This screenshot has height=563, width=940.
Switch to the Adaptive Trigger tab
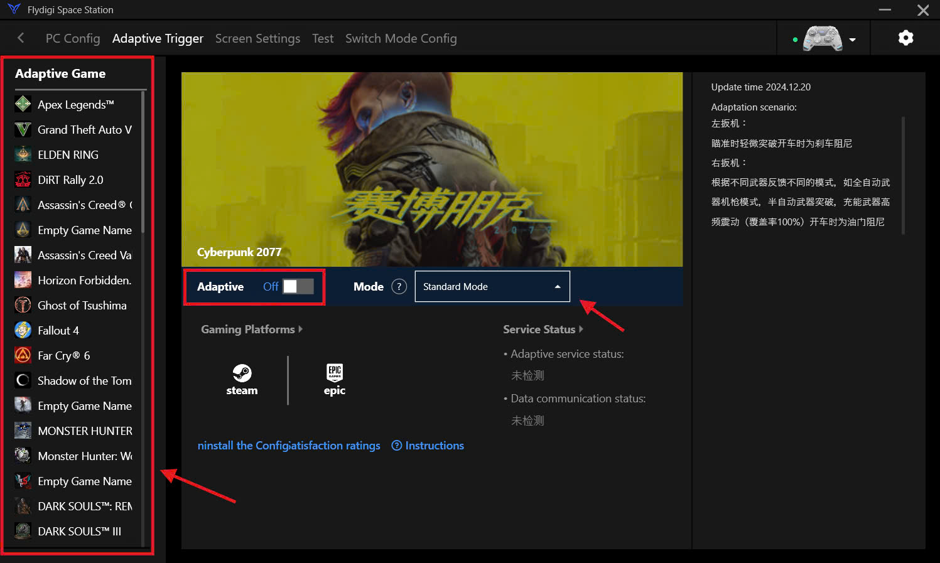coord(158,38)
